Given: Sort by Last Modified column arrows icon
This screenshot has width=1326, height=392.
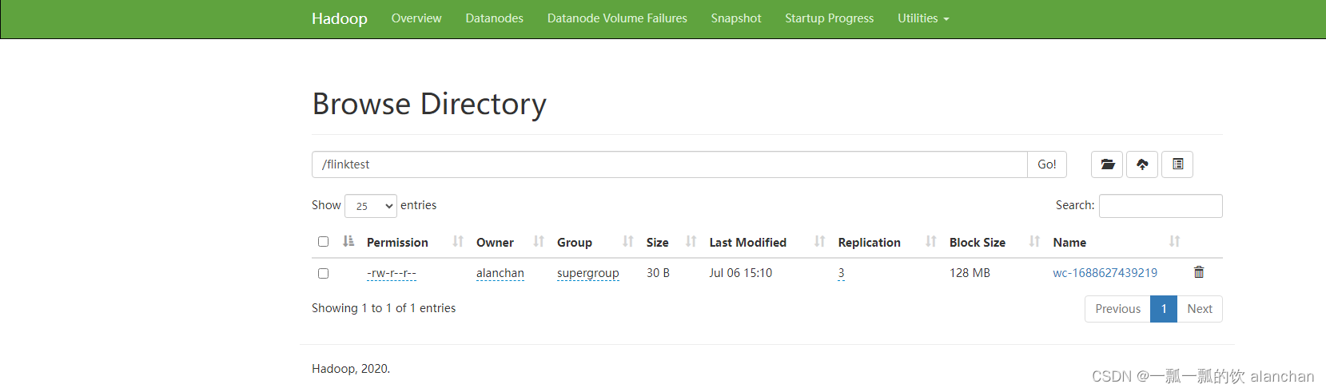Looking at the screenshot, I should 820,241.
